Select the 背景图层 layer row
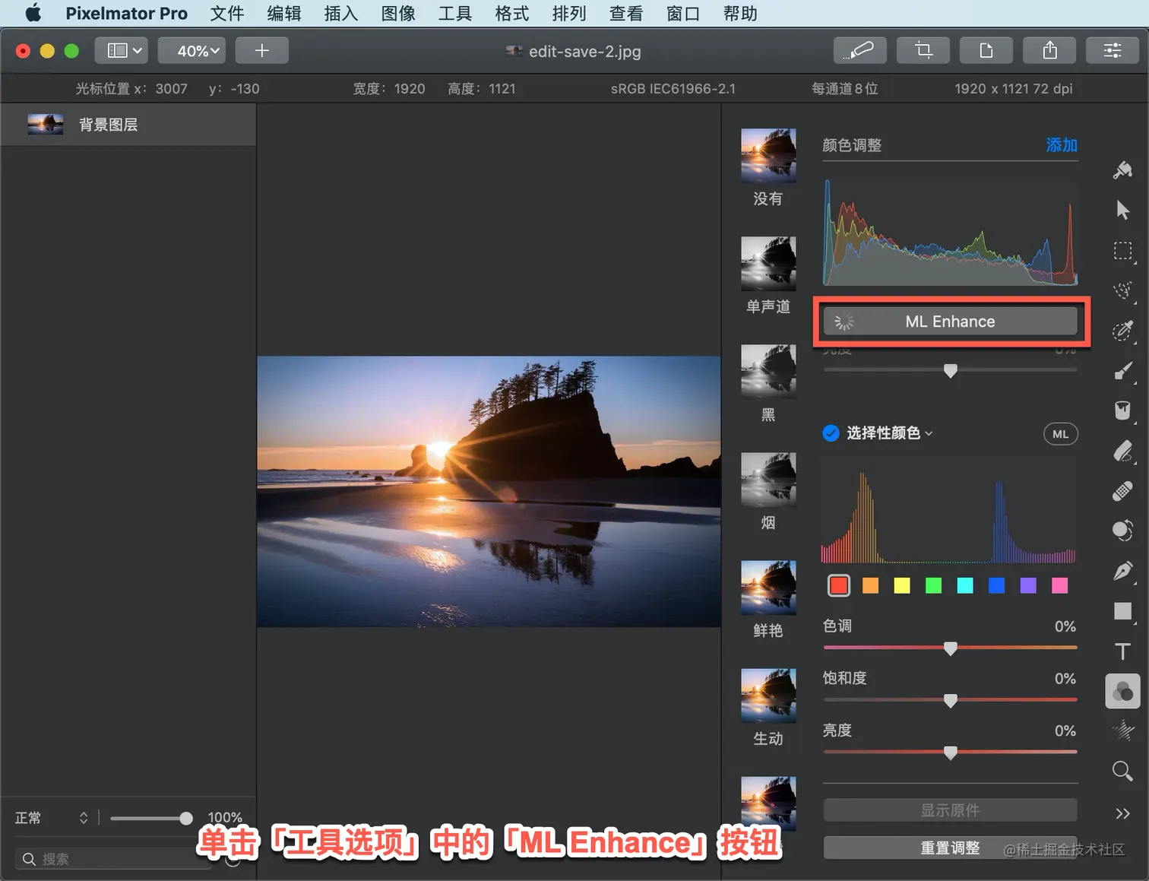 (x=128, y=125)
